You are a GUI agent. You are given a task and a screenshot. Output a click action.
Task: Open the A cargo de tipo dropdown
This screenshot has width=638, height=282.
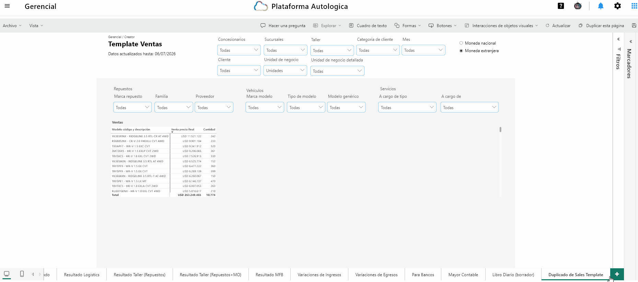pyautogui.click(x=407, y=107)
